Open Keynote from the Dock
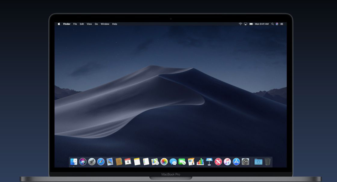Viewport: 337px width, 182px height. 209,162
